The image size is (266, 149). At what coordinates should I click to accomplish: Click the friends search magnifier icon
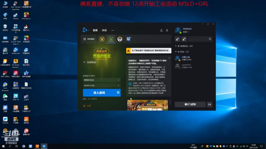pyautogui.click(x=210, y=39)
